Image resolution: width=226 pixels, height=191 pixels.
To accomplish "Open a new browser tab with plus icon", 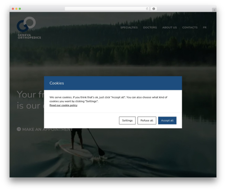I will [214, 10].
